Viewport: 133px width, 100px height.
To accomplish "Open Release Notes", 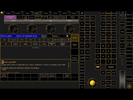I will coord(75,45).
